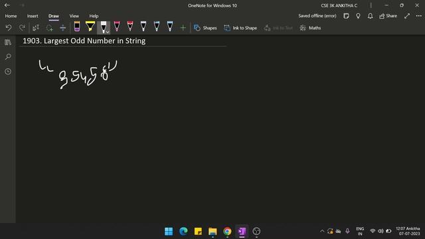Open Sticky Notes from the taskbar

(198, 231)
